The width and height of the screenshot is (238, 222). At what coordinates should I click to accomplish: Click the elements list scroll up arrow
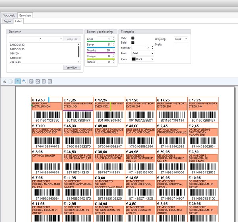click(79, 44)
